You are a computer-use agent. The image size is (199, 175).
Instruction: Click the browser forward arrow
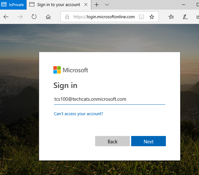20,17
